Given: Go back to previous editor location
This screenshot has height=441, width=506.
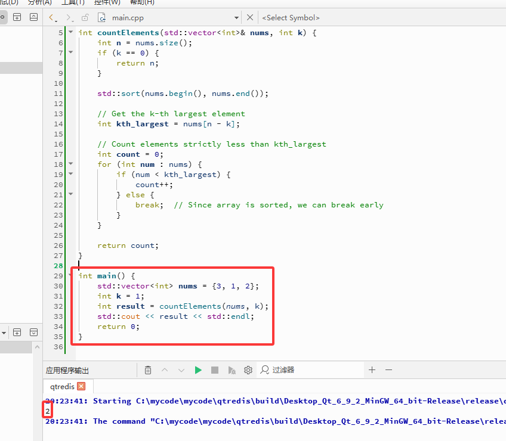Looking at the screenshot, I should point(51,17).
